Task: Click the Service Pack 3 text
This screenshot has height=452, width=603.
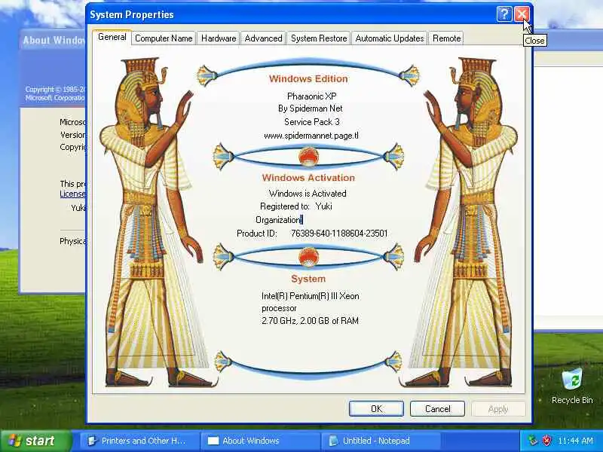Action: [311, 122]
